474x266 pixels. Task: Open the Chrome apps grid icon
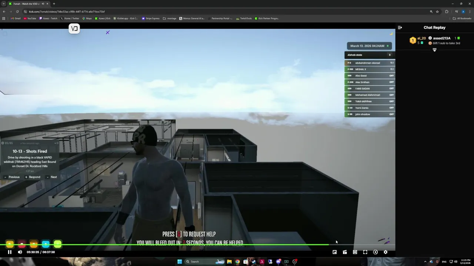coord(4,18)
